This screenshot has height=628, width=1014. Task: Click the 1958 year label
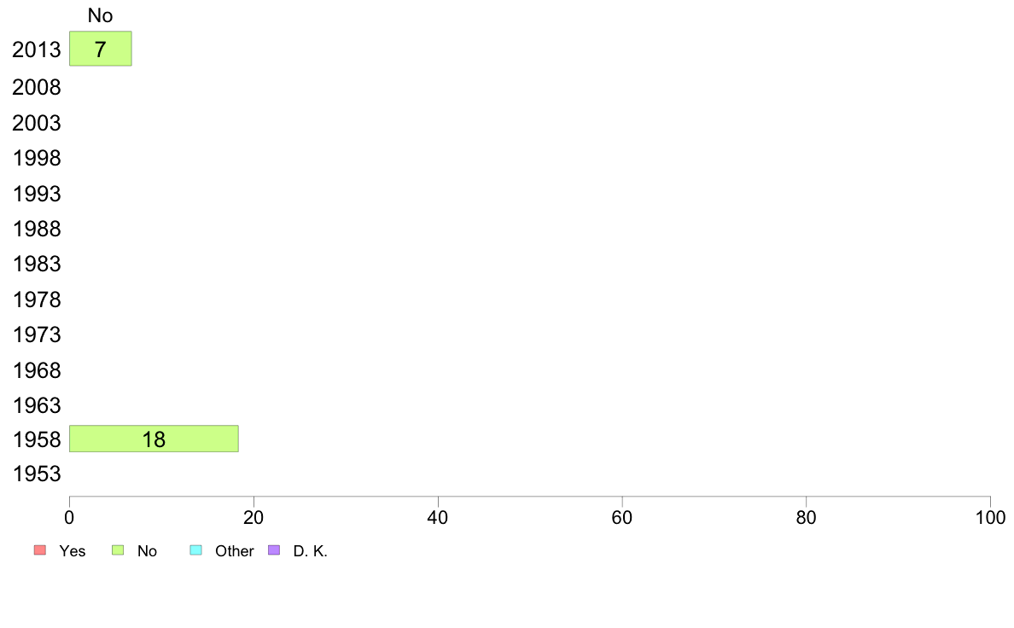click(x=36, y=439)
